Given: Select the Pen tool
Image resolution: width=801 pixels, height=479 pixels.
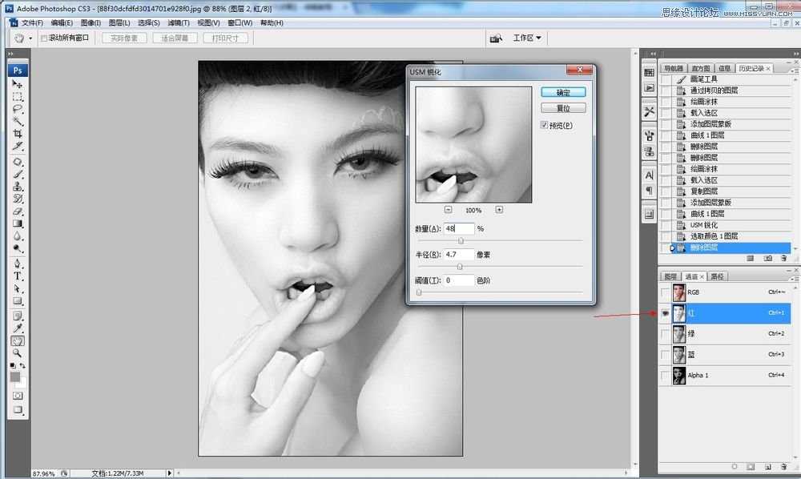Looking at the screenshot, I should click(x=18, y=264).
